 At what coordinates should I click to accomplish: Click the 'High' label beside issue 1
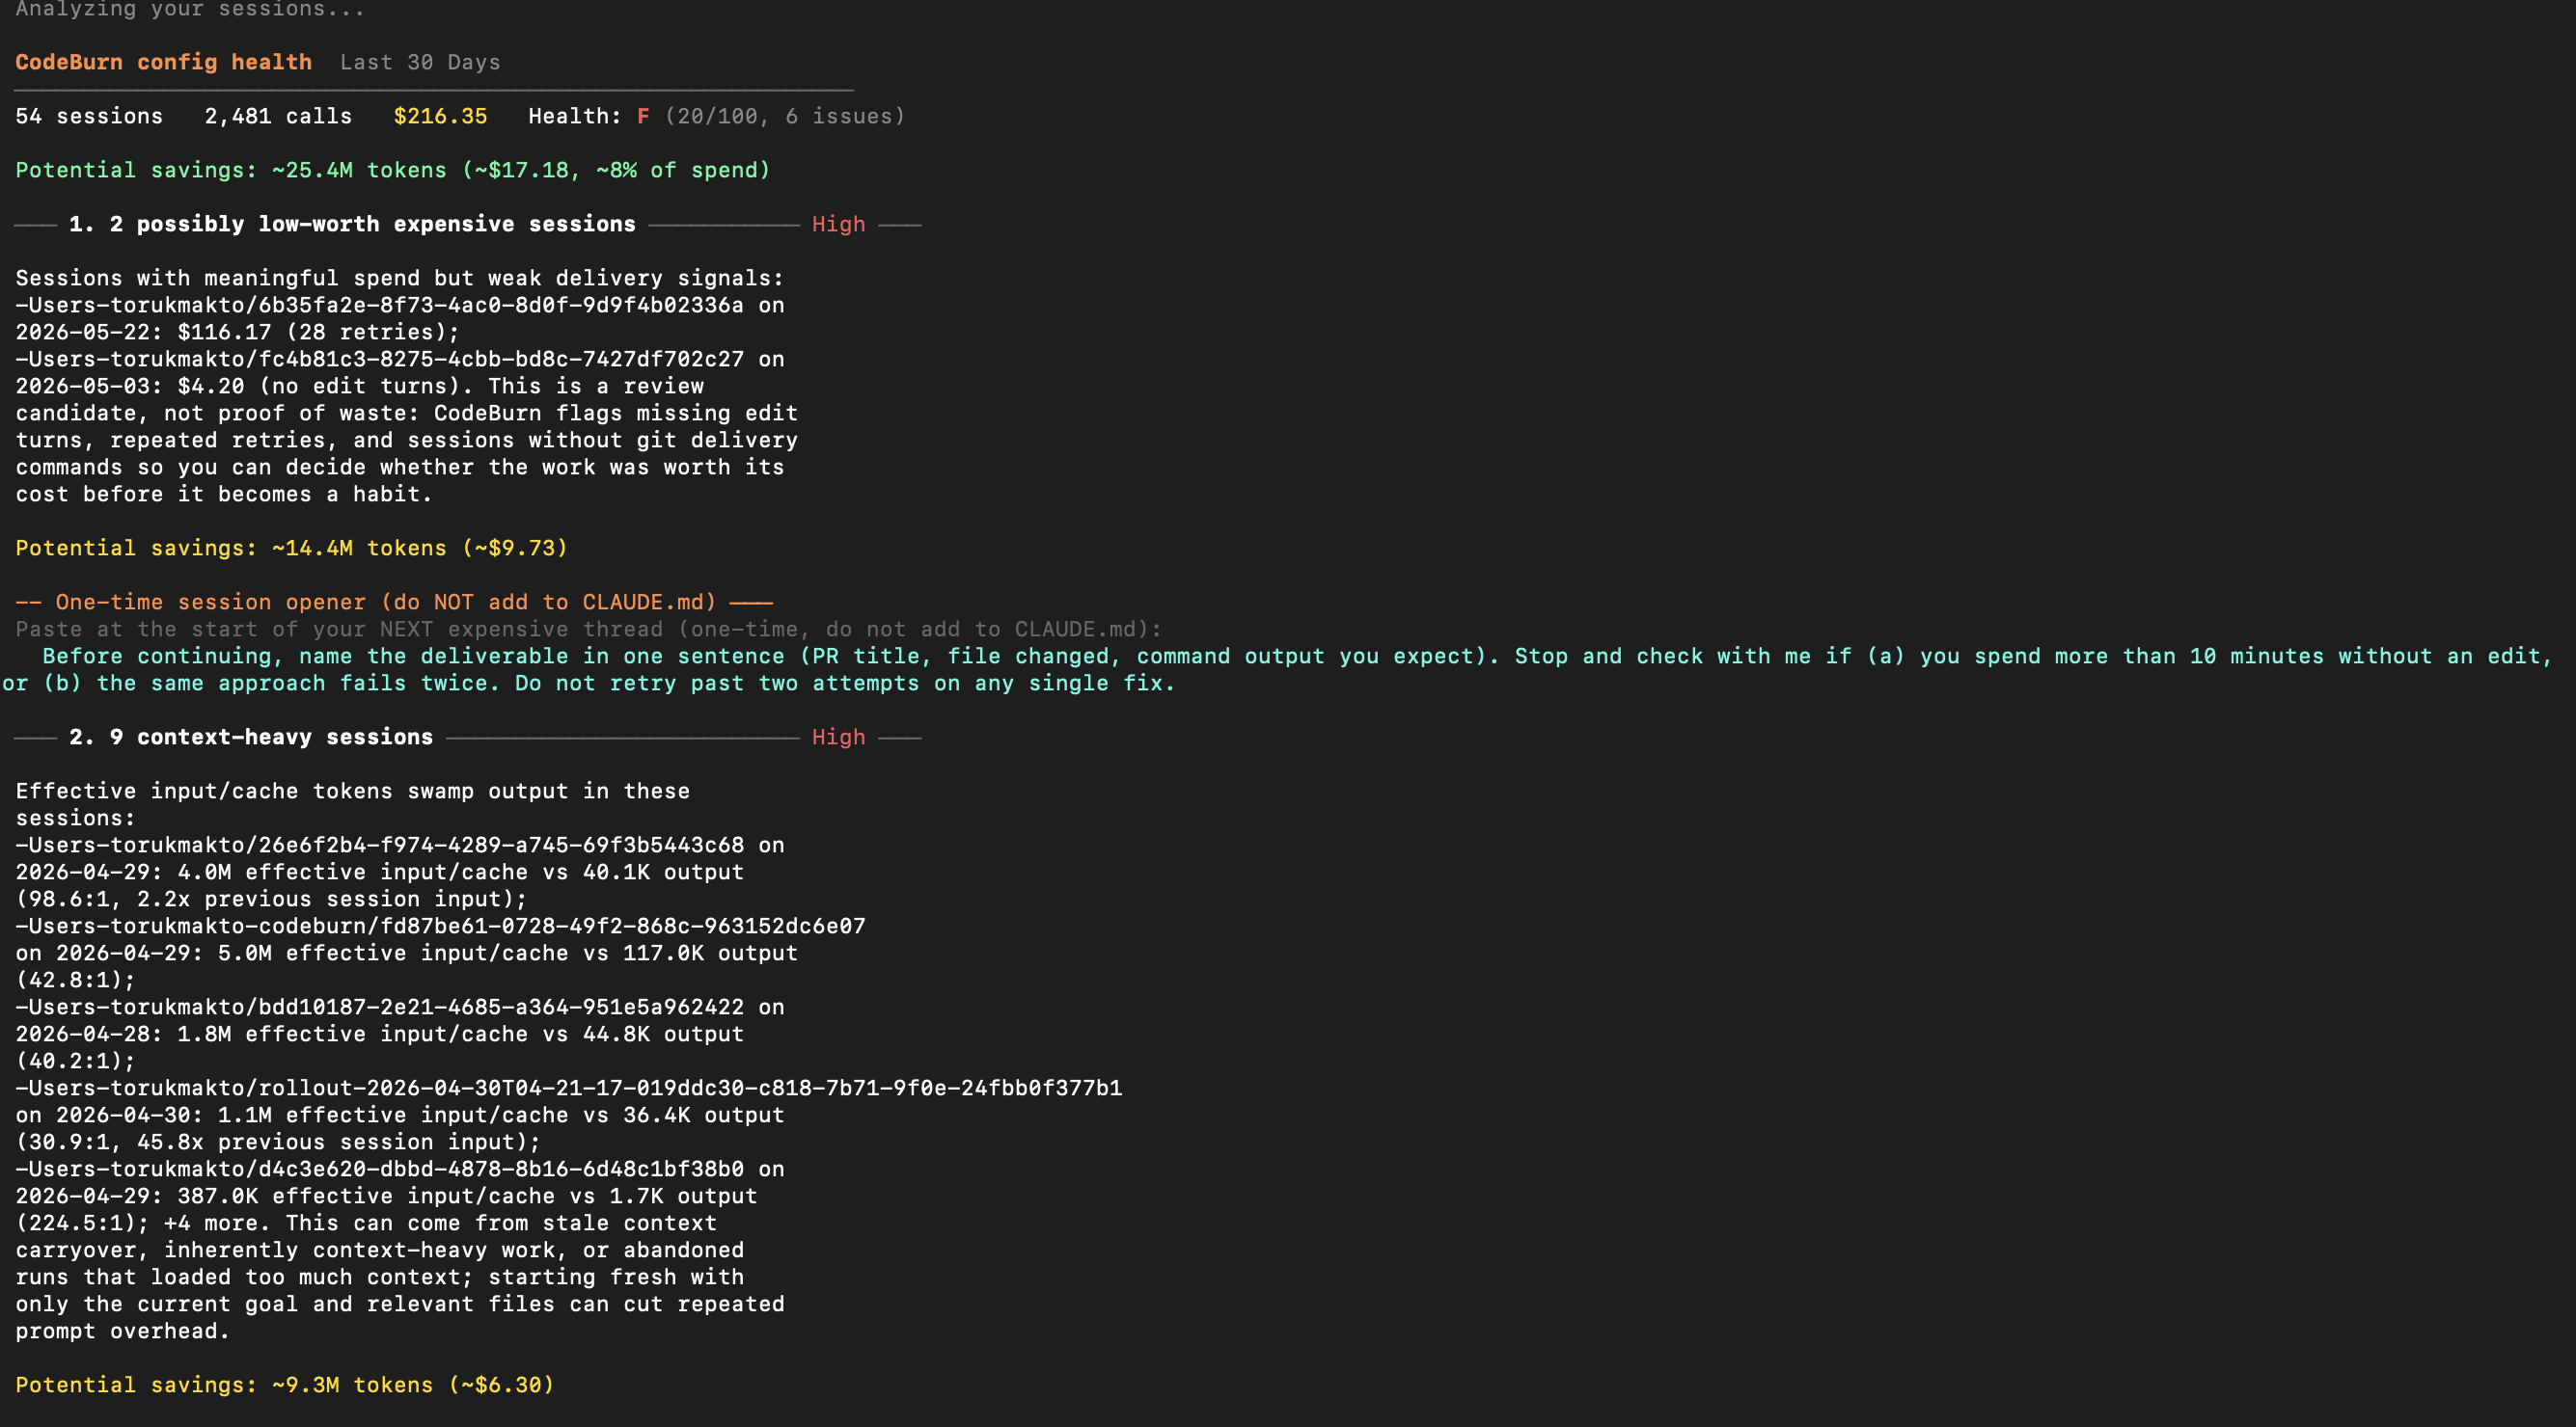point(838,224)
